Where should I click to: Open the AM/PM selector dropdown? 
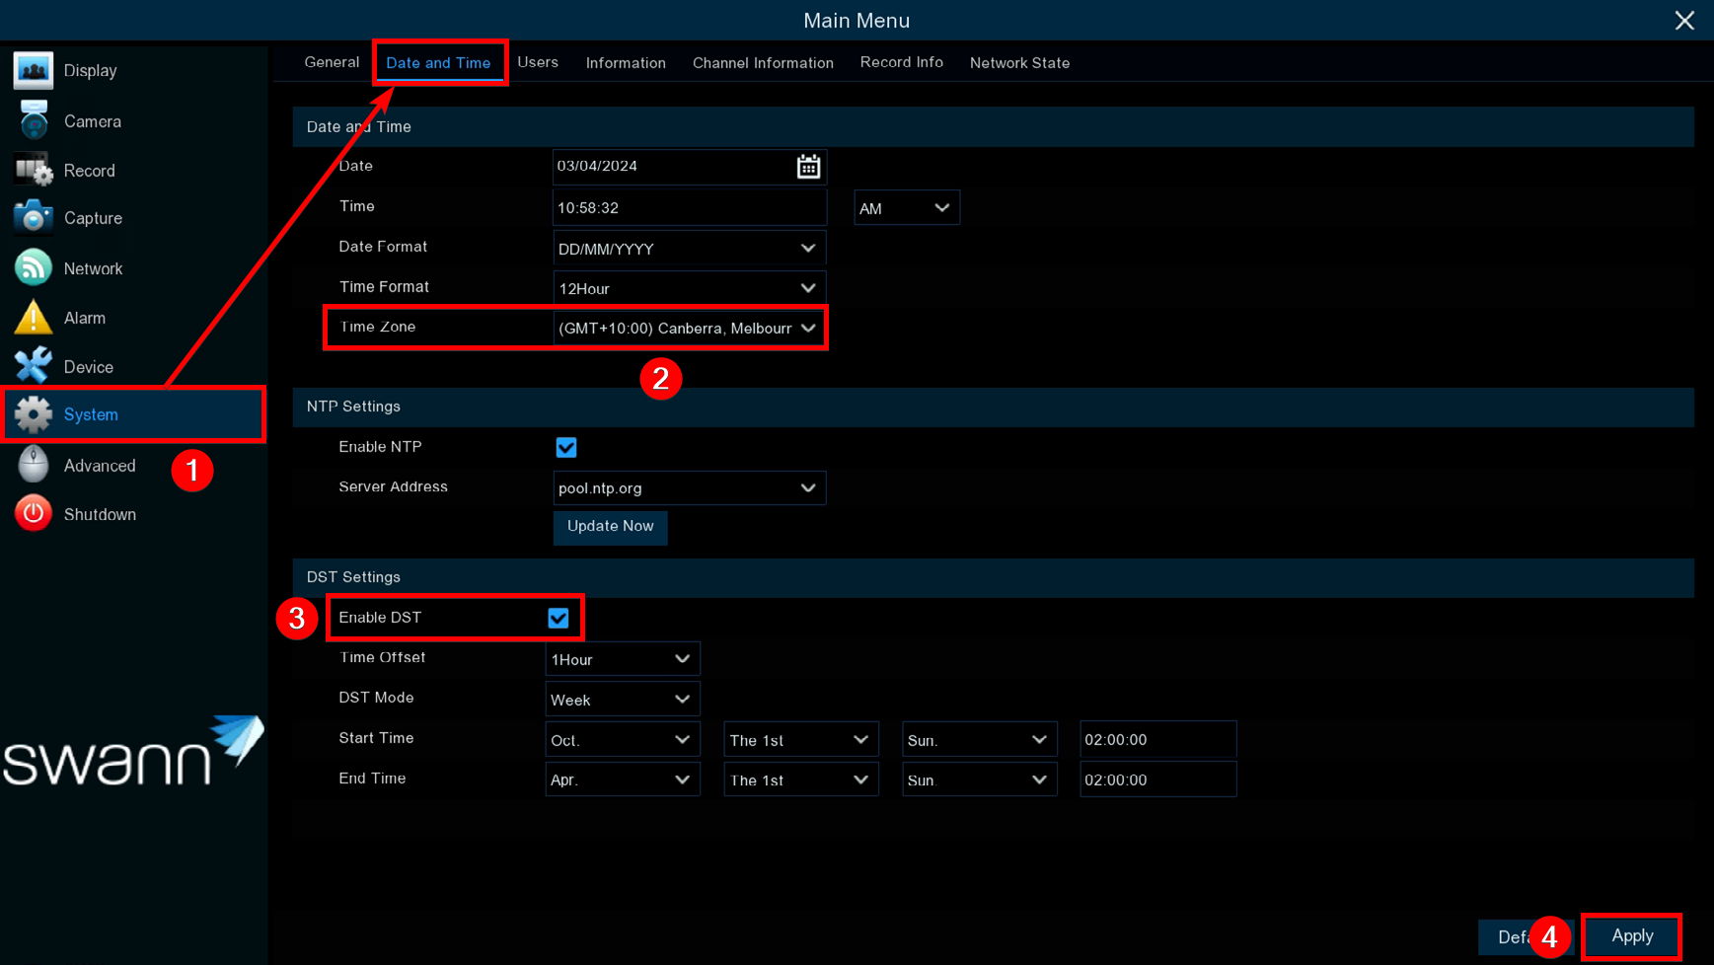pyautogui.click(x=905, y=208)
